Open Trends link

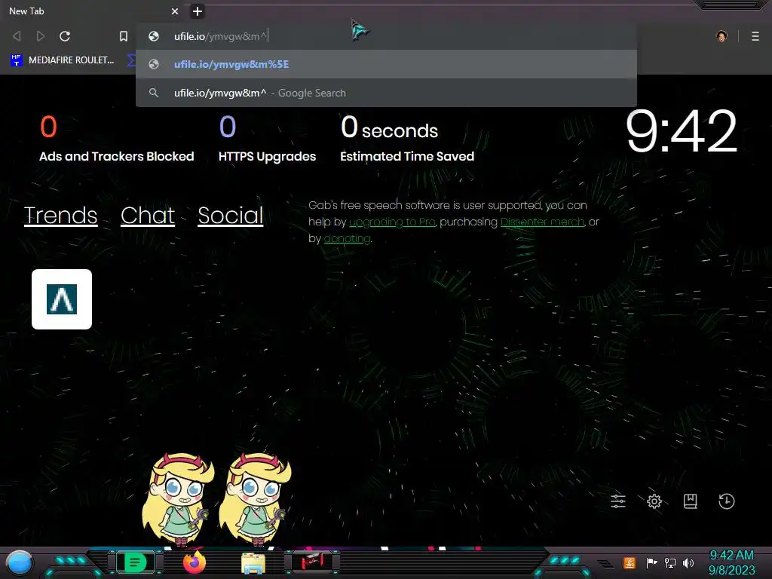click(60, 215)
